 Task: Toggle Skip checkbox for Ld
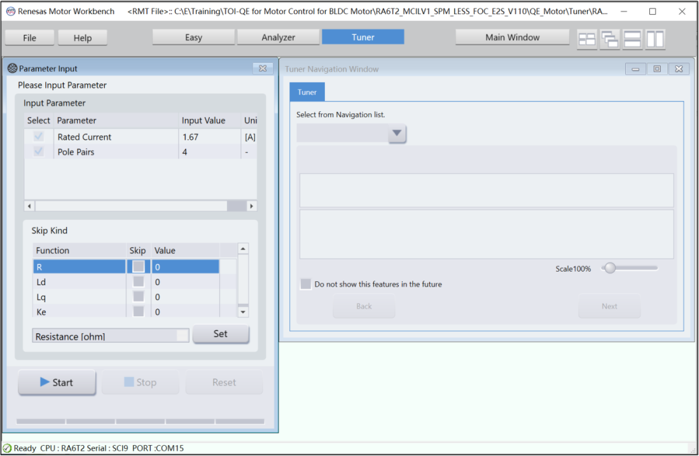[x=139, y=281]
